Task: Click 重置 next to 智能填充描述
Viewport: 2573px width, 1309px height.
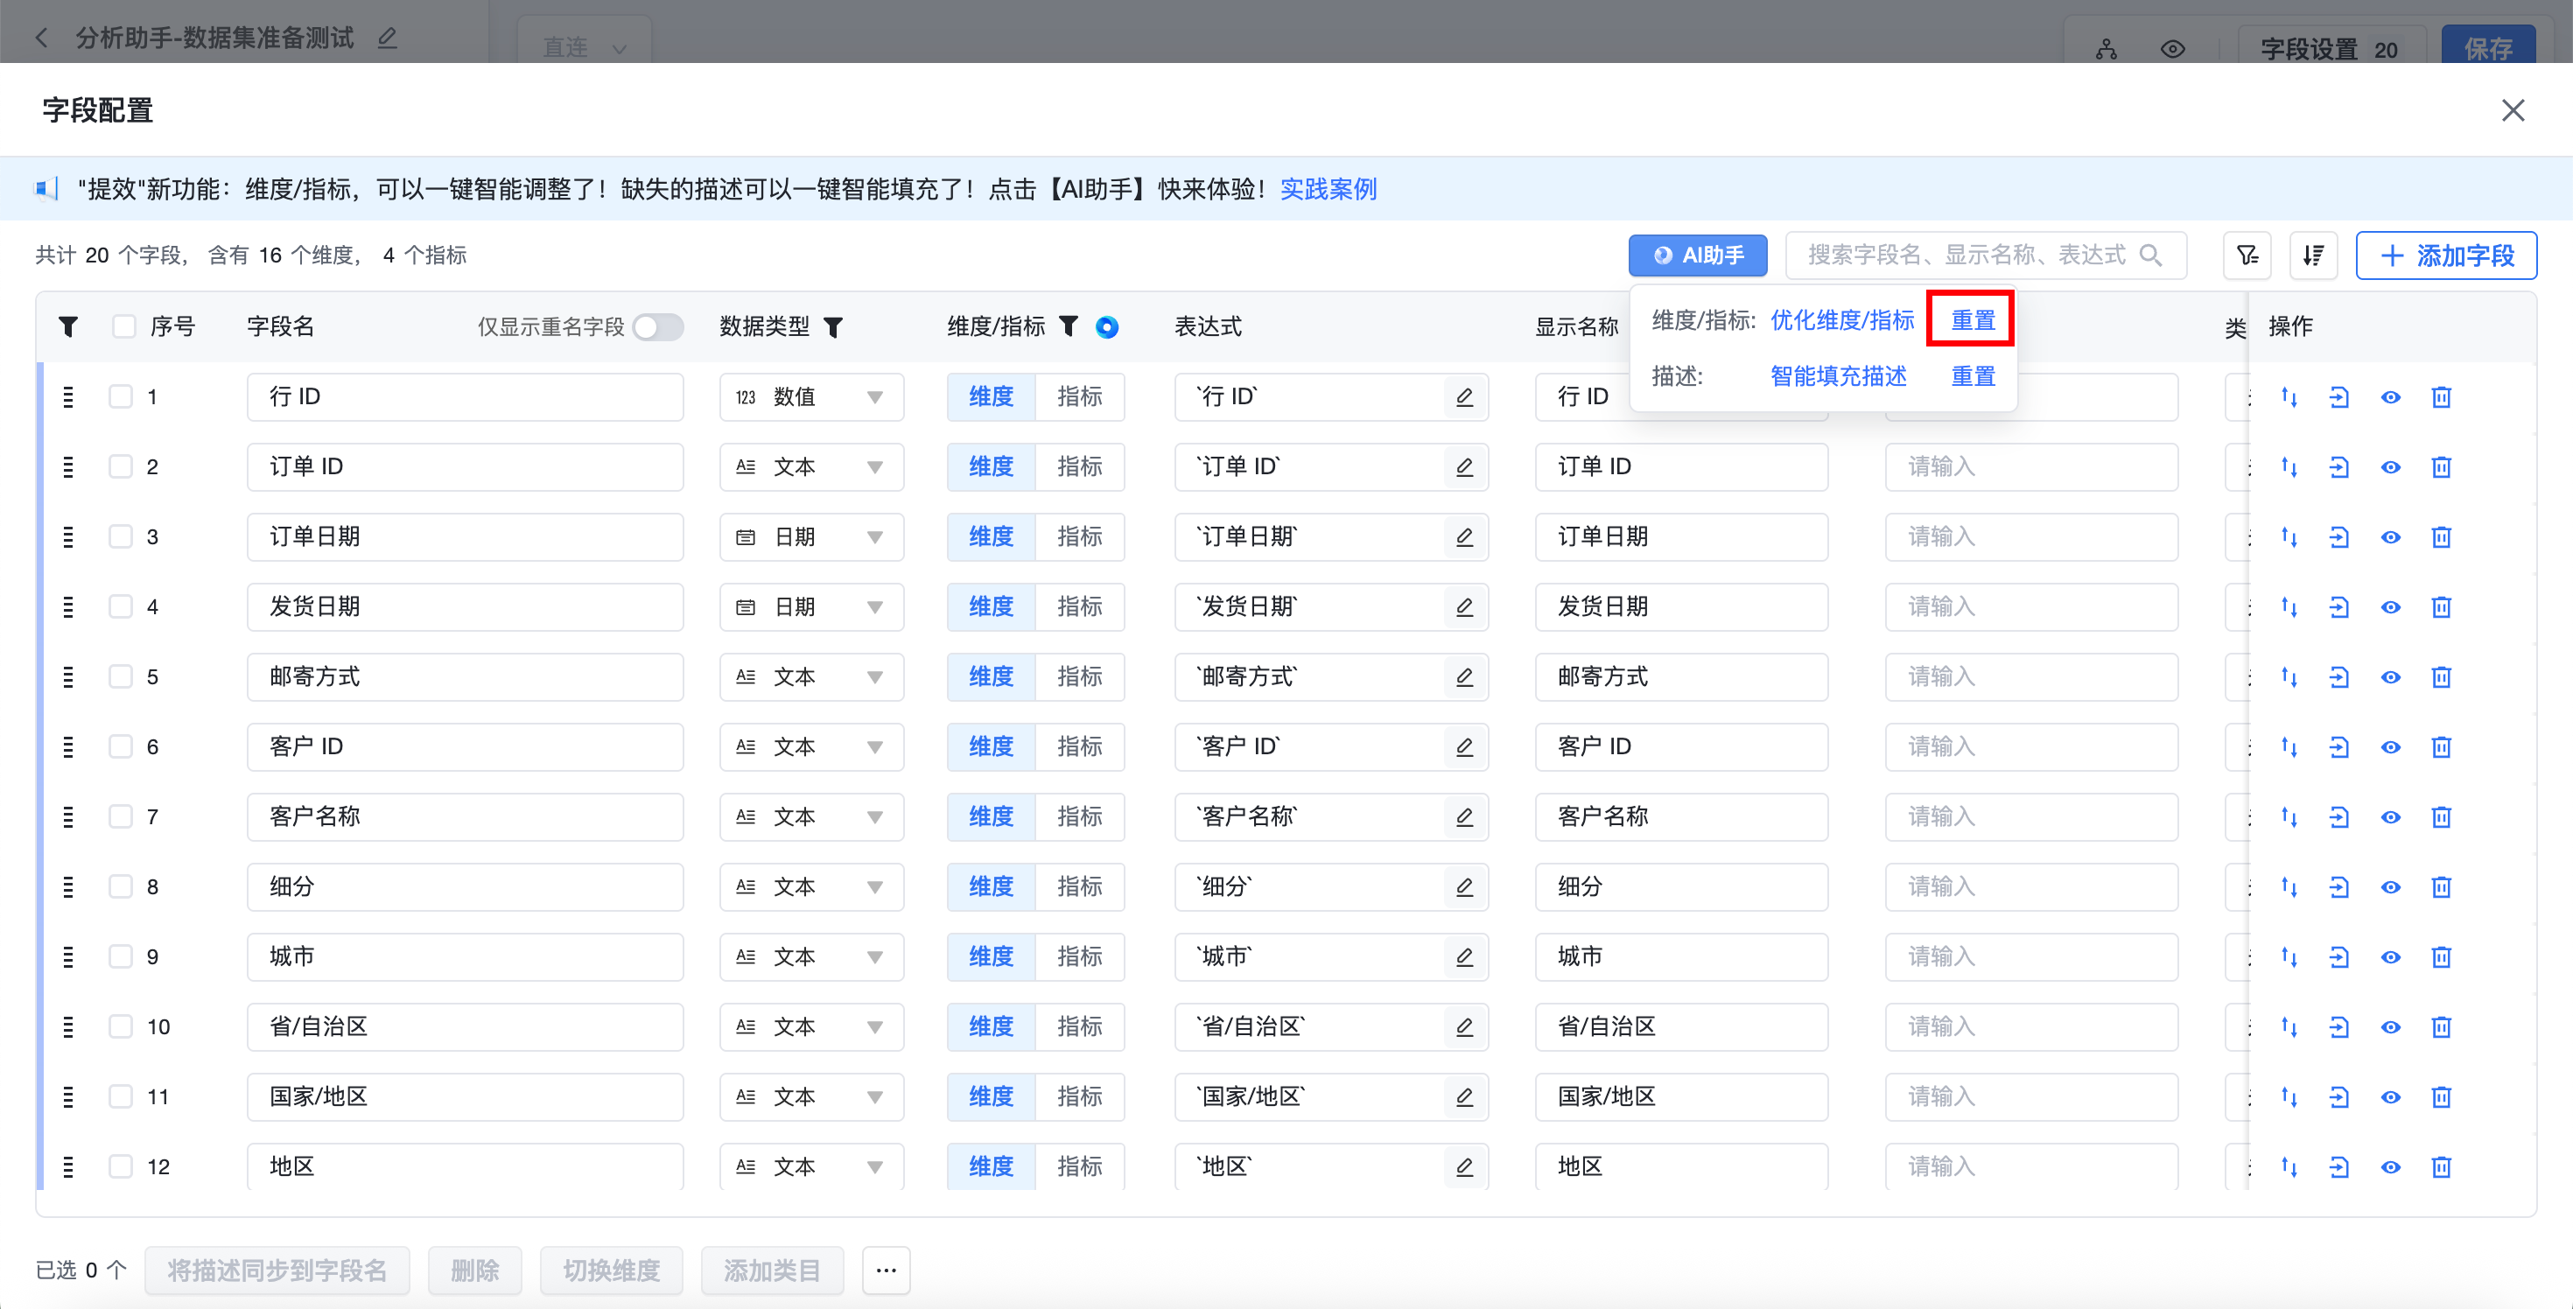Action: pyautogui.click(x=1973, y=376)
